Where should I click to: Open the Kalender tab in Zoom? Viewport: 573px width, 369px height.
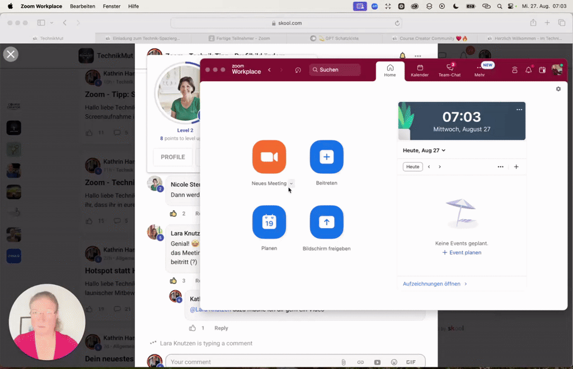(x=420, y=71)
